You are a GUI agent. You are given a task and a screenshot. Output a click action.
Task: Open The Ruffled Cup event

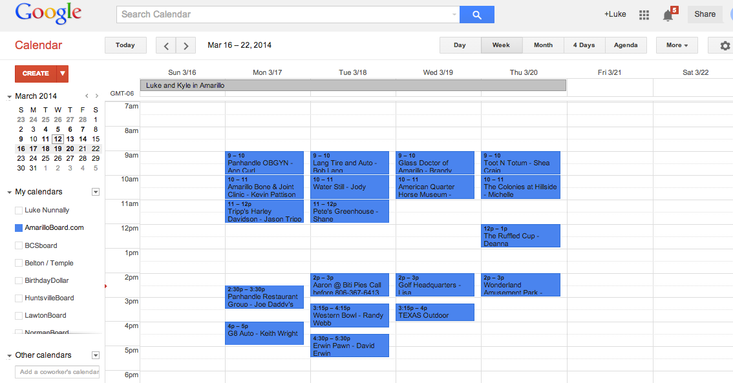tap(521, 236)
